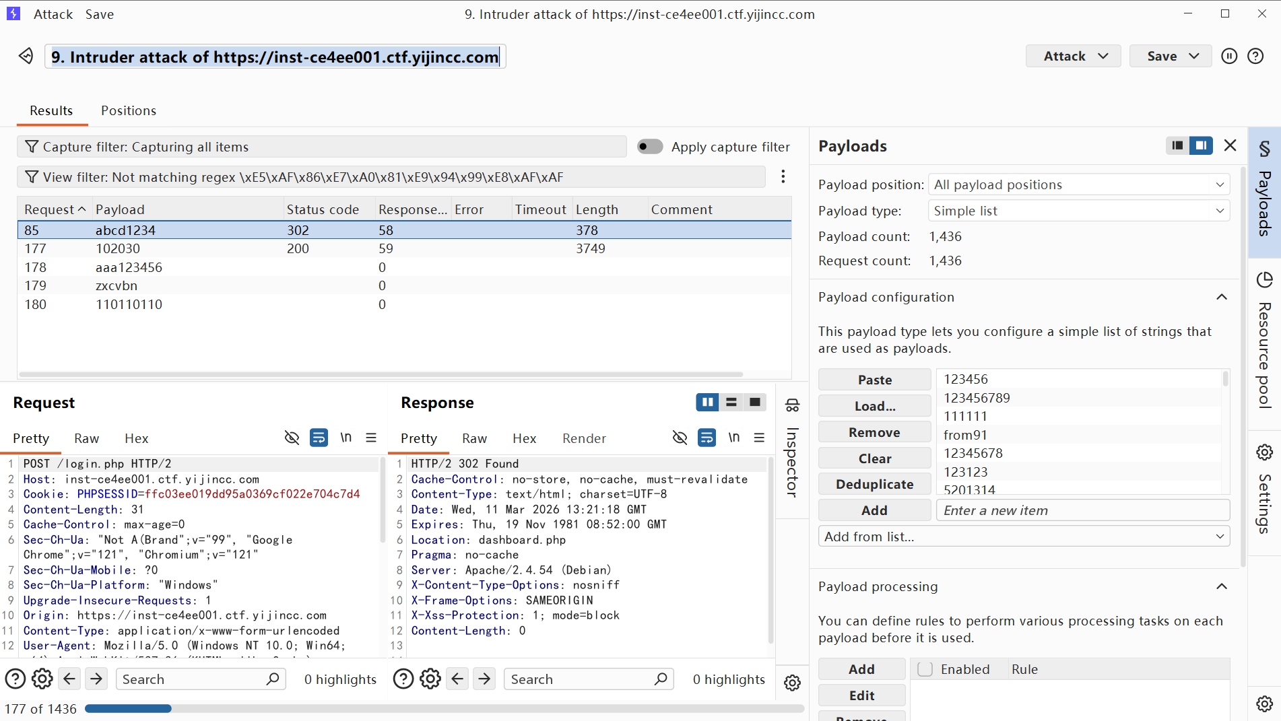This screenshot has width=1281, height=721.
Task: Click the Deduplicate button
Action: pos(874,484)
